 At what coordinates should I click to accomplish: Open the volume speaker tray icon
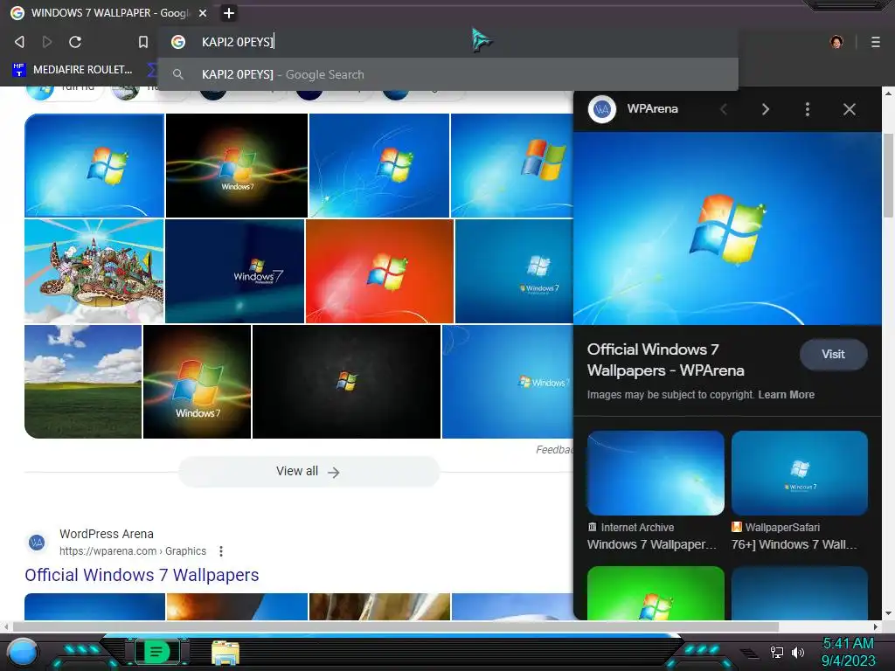797,652
